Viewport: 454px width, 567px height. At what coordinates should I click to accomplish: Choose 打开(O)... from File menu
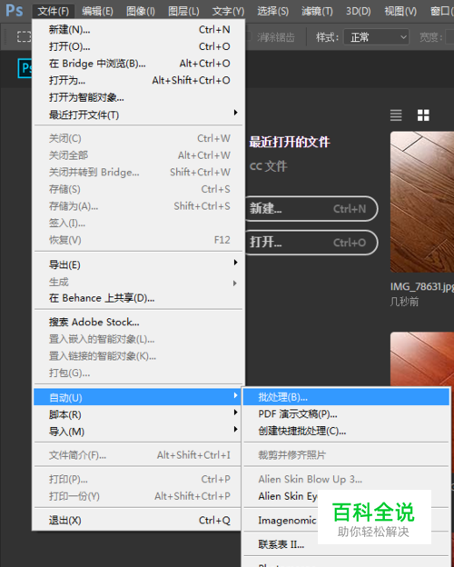(140, 46)
